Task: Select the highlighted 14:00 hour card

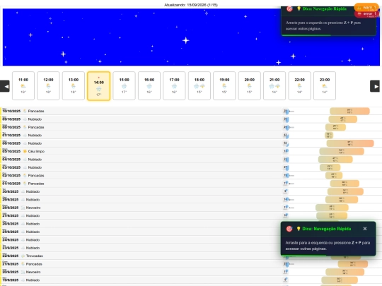Action: tap(98, 86)
